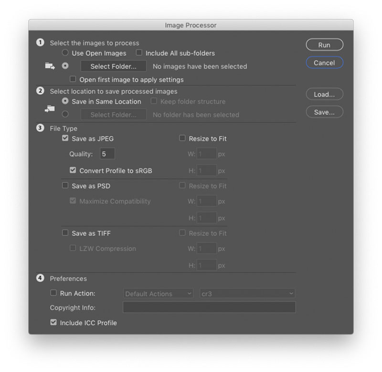
Task: Open the Default Actions dropdown
Action: coord(159,294)
